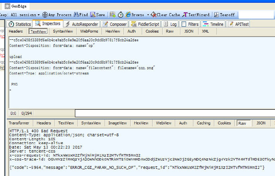Screen dimensions: 275x176
Task: Switch to the response Caching tab
Action: (203, 123)
